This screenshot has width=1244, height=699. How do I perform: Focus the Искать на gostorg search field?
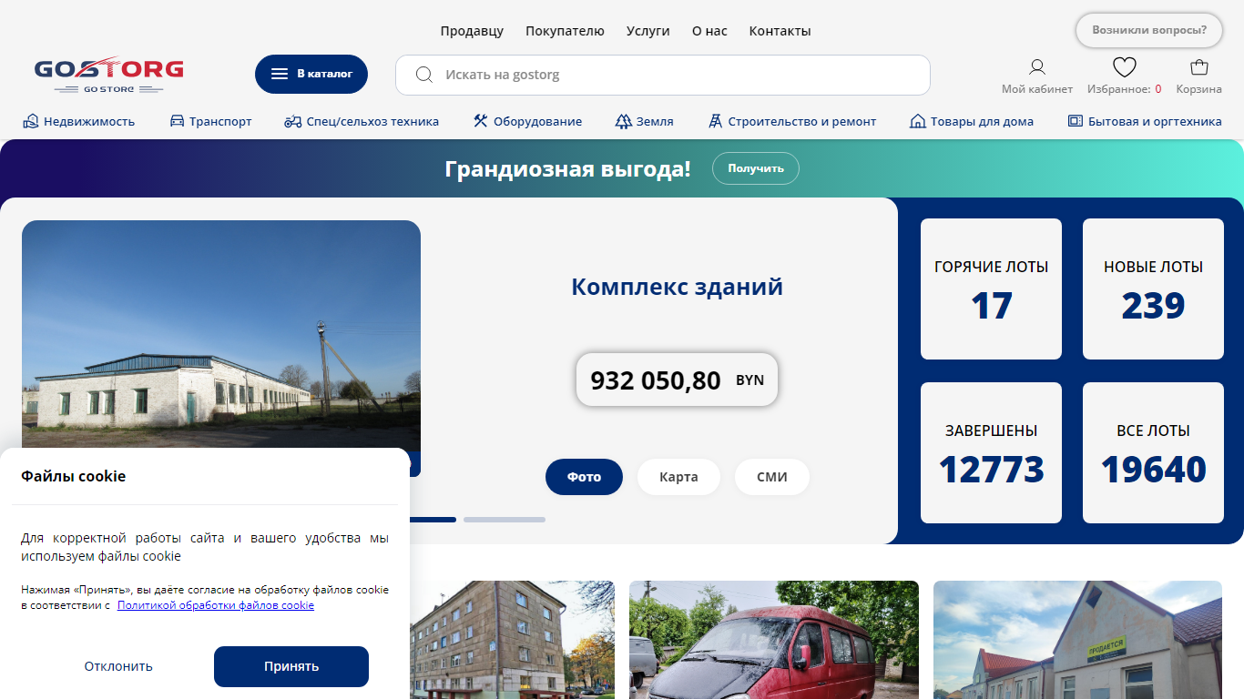click(x=663, y=75)
